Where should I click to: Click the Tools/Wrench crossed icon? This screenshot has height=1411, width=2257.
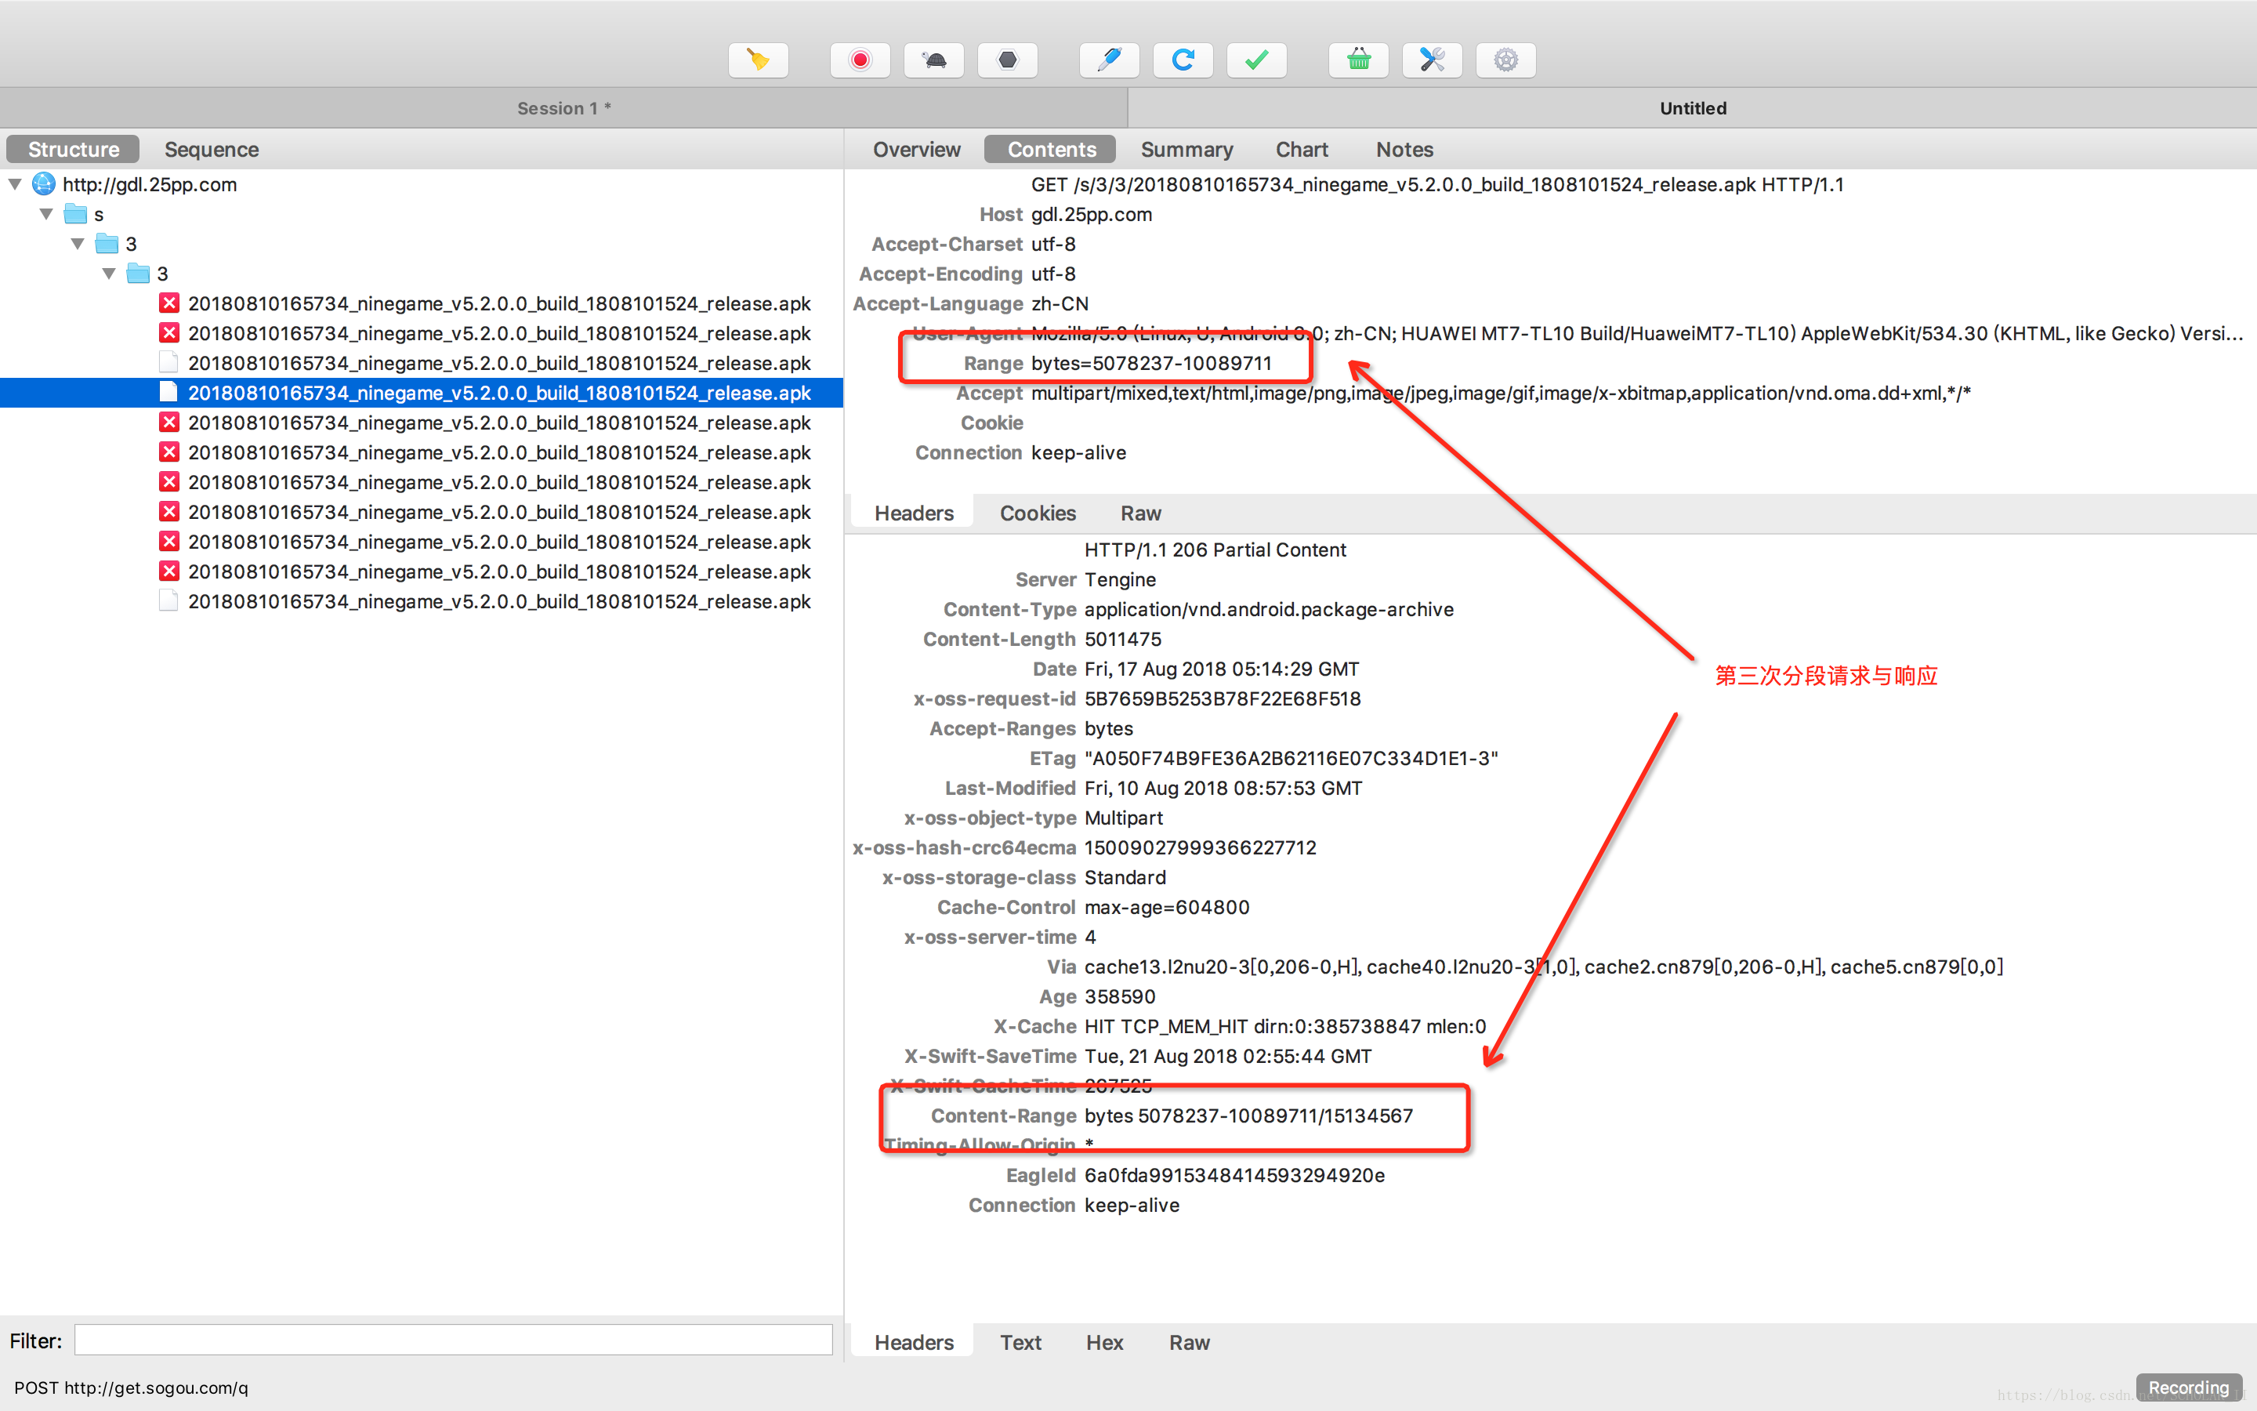click(1432, 60)
